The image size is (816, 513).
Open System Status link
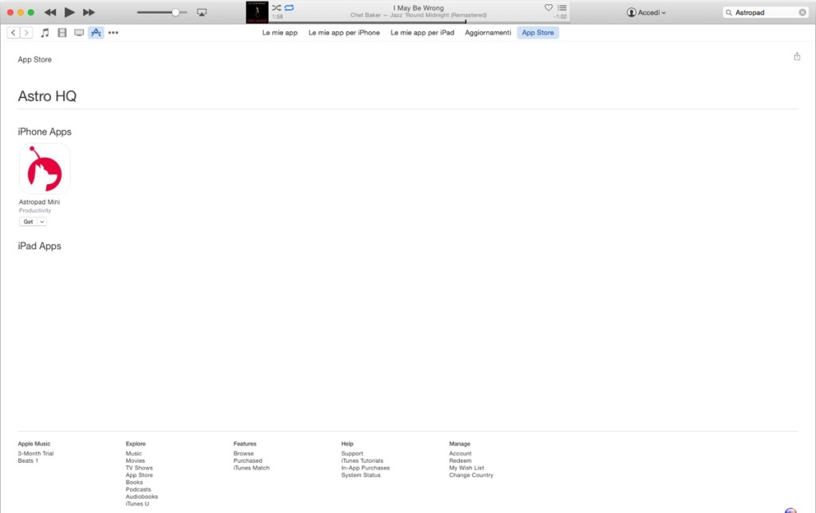(361, 476)
